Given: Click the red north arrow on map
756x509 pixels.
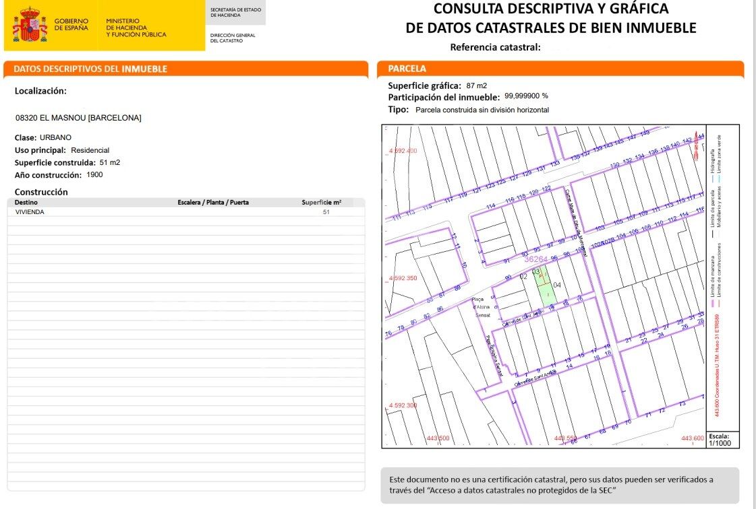Looking at the screenshot, I should (x=696, y=145).
